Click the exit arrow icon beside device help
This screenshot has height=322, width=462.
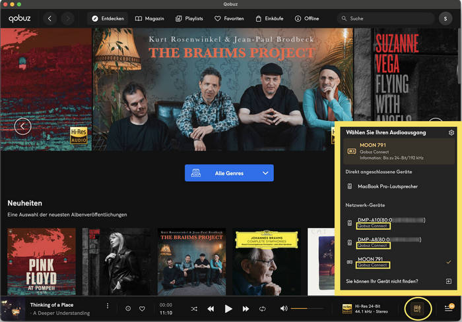pos(448,281)
